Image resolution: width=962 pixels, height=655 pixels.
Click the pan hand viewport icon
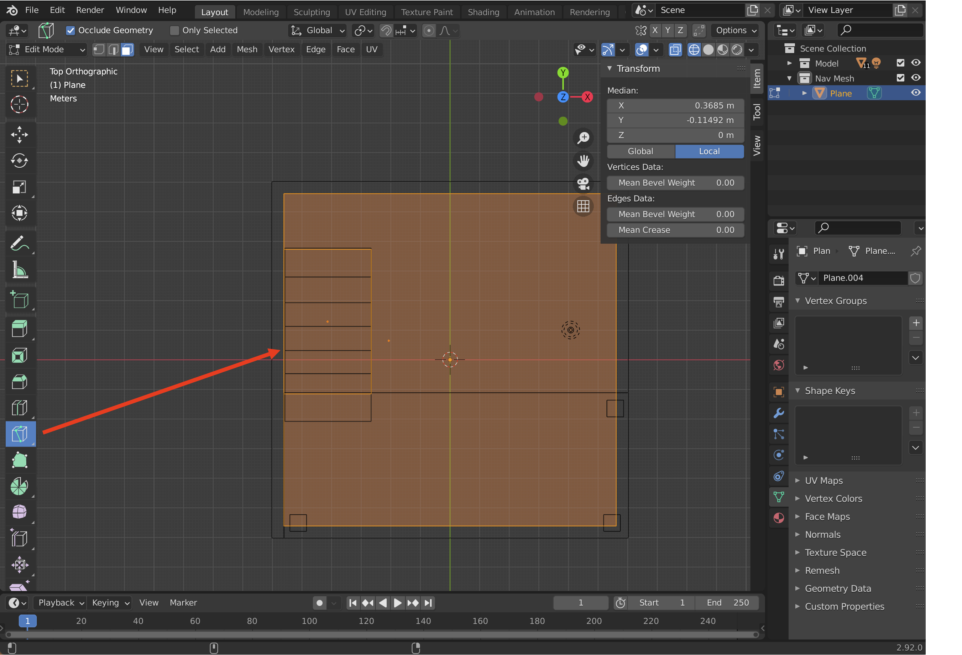(583, 161)
